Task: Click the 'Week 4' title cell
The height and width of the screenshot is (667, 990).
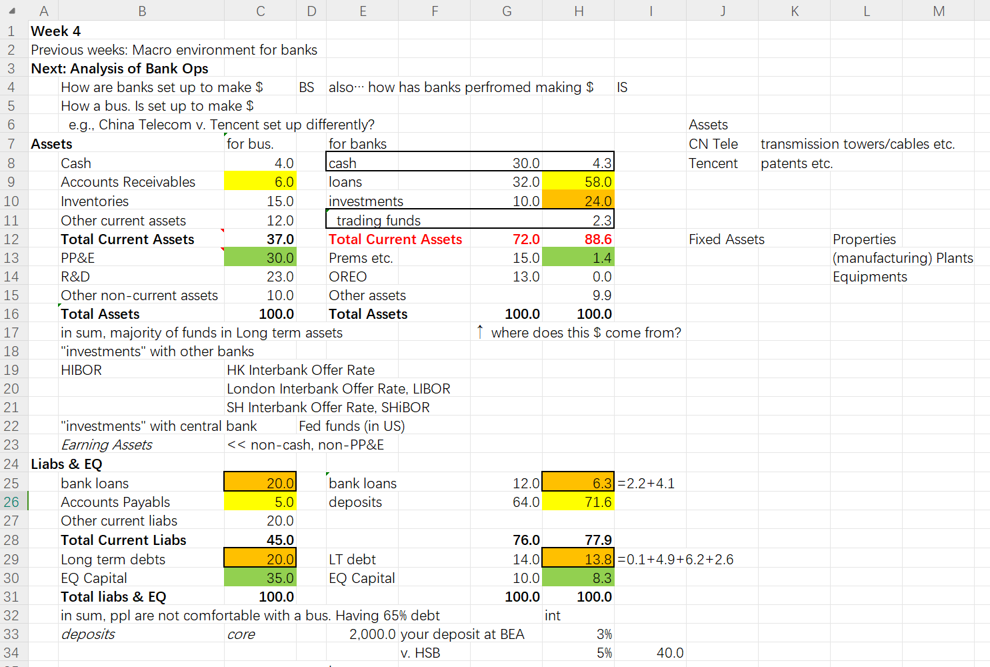Action: click(56, 31)
